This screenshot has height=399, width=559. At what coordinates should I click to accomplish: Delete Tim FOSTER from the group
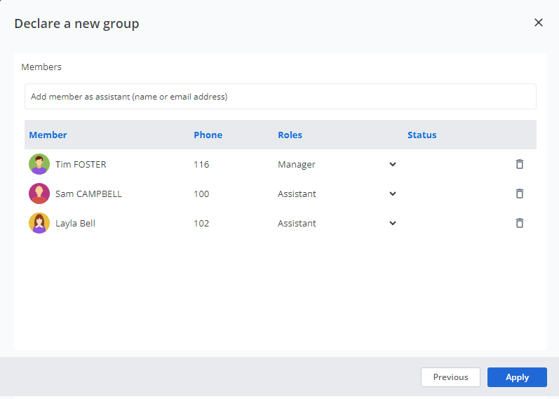point(519,164)
